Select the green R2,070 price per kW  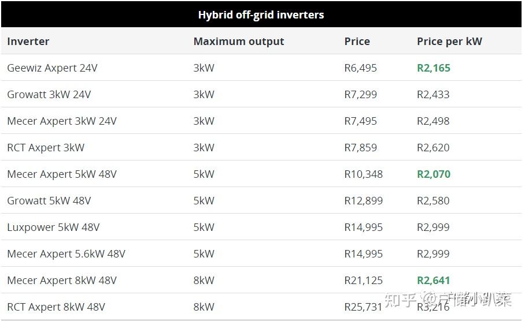coord(433,174)
